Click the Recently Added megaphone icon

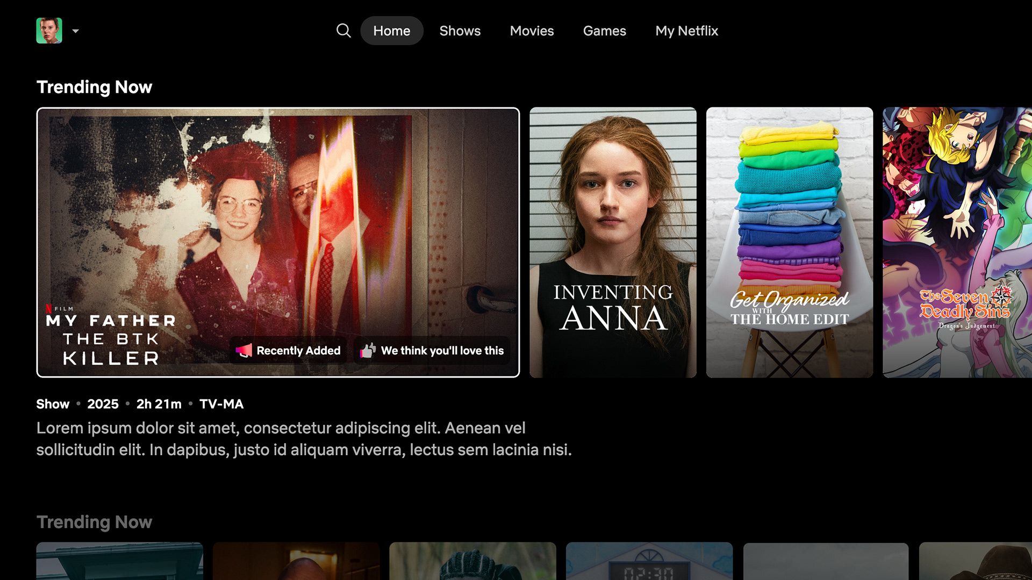tap(244, 351)
